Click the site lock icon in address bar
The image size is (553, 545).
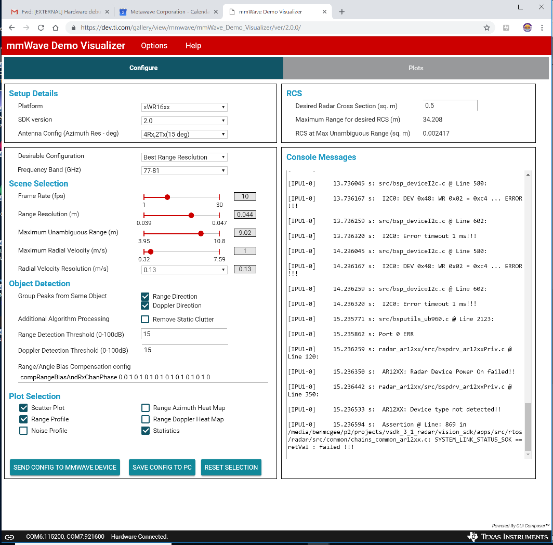[x=73, y=28]
